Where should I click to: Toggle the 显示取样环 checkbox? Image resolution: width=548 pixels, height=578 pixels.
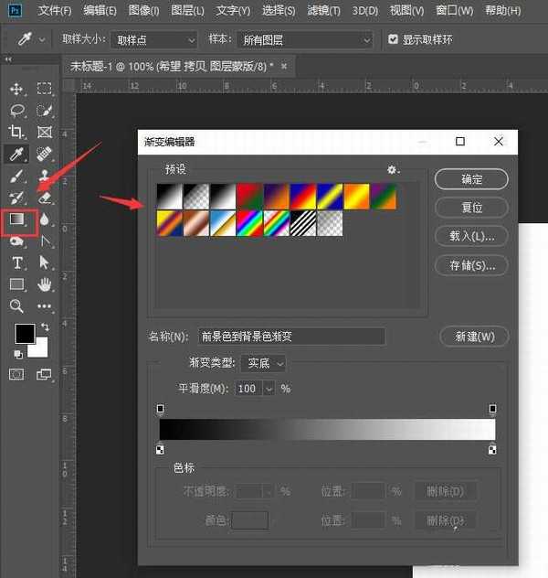[393, 40]
